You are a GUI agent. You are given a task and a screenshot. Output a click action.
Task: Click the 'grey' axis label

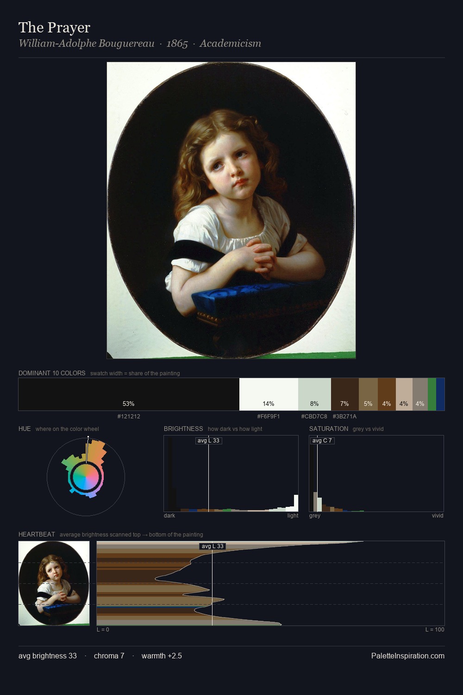pos(315,516)
